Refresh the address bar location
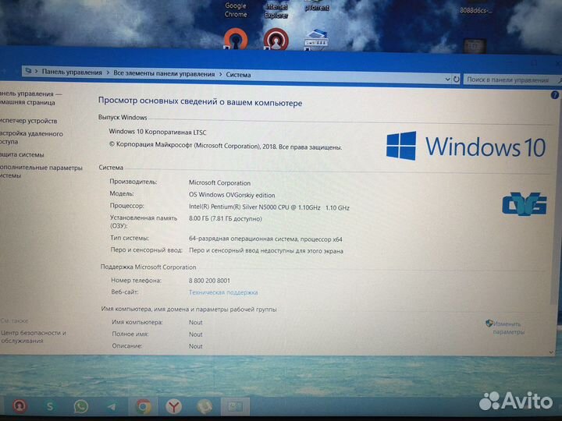562x421 pixels. 456,79
